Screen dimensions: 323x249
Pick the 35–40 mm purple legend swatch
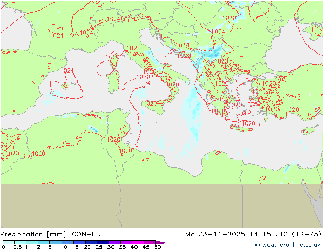(126, 242)
